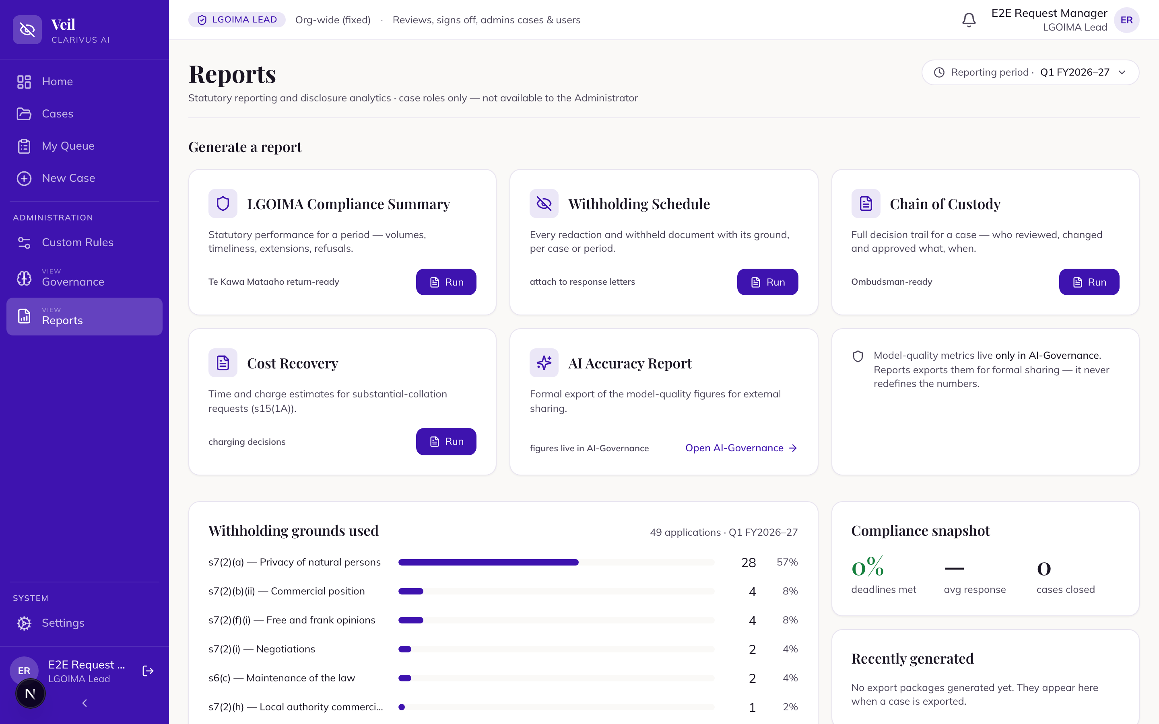The image size is (1159, 724).
Task: Click the LGOIMA LEAD role badge
Action: tap(237, 20)
